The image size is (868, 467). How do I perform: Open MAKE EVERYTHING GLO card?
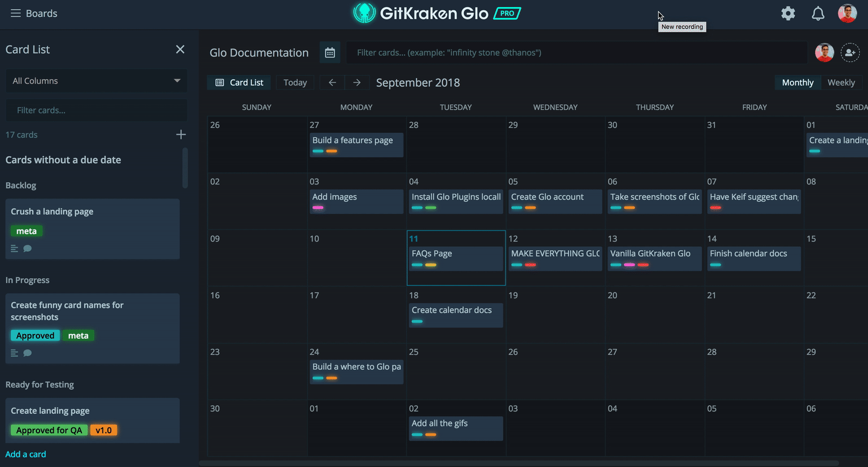556,258
